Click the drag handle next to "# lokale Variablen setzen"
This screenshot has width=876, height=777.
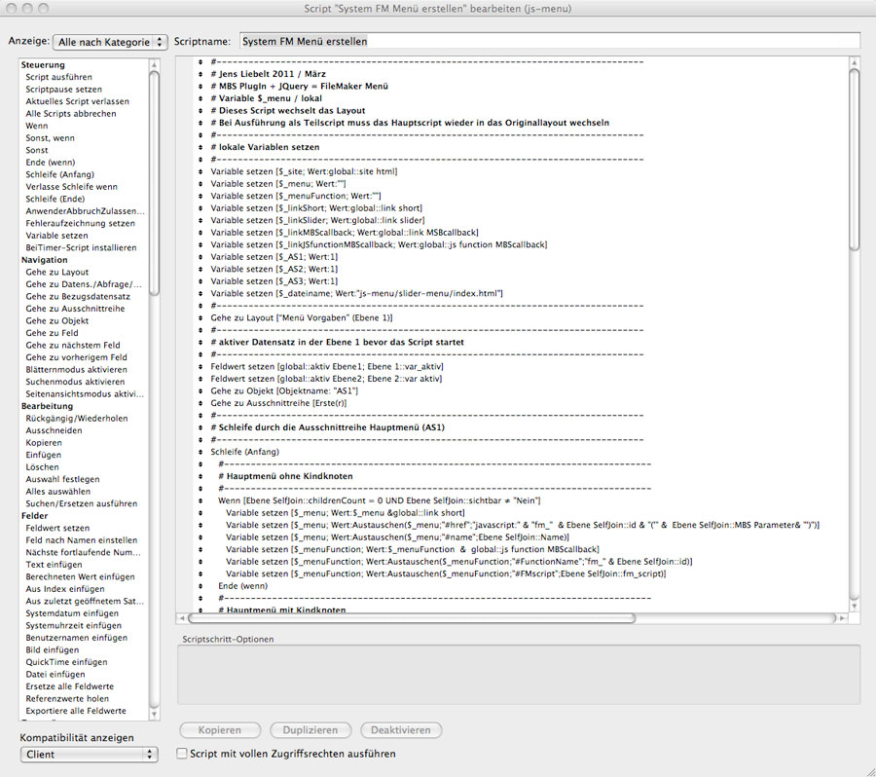(201, 147)
